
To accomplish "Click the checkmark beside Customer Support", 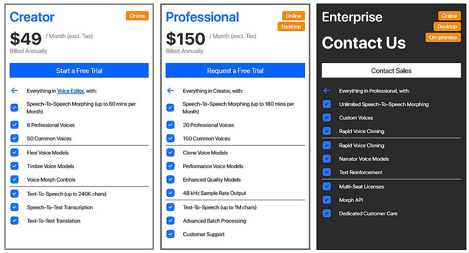I will [171, 234].
